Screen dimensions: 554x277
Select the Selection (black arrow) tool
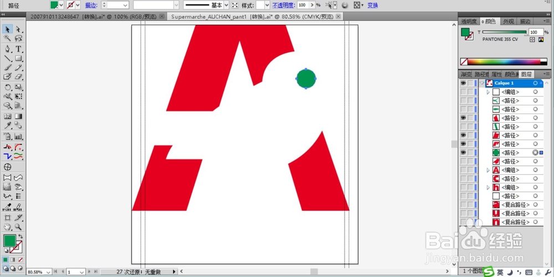[7, 29]
